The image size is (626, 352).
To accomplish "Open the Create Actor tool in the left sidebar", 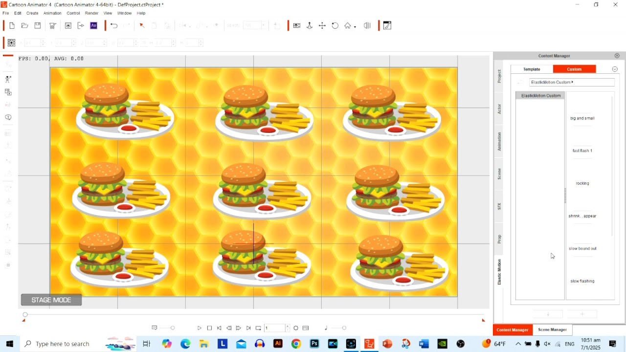I will pyautogui.click(x=8, y=79).
